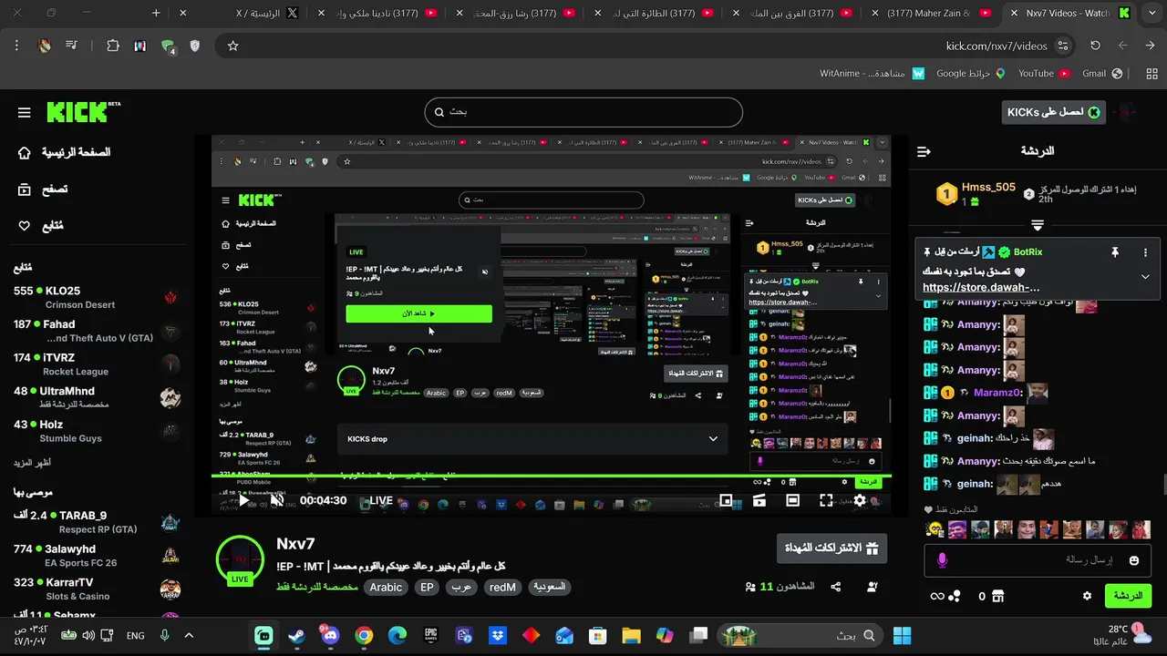Open the Following sidebar item
The width and height of the screenshot is (1167, 656).
click(x=41, y=226)
